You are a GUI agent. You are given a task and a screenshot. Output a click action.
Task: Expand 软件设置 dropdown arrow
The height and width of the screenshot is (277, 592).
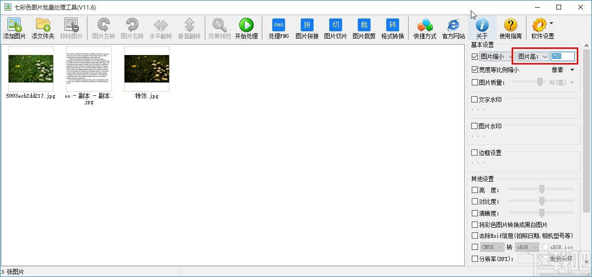(551, 23)
